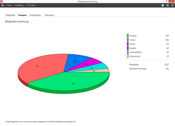Click the green Fussball legend swatch
175x126 pixels.
(x=128, y=36)
